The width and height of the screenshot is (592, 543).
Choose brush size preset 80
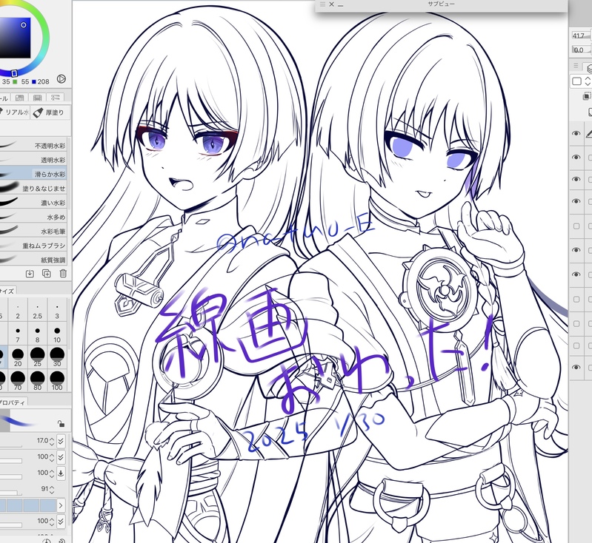37,380
